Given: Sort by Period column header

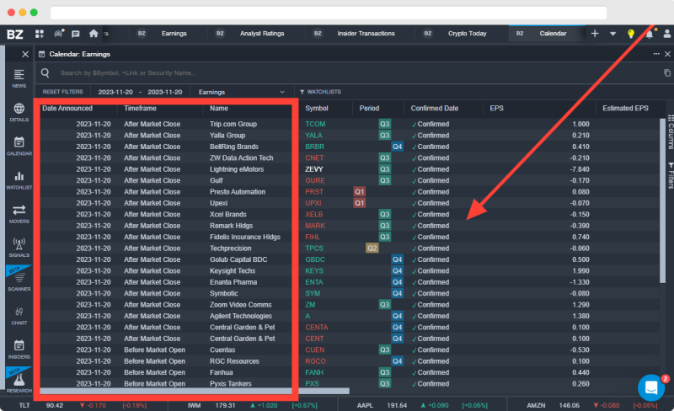Looking at the screenshot, I should tap(369, 109).
